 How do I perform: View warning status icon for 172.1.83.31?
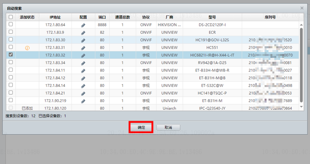27,48
